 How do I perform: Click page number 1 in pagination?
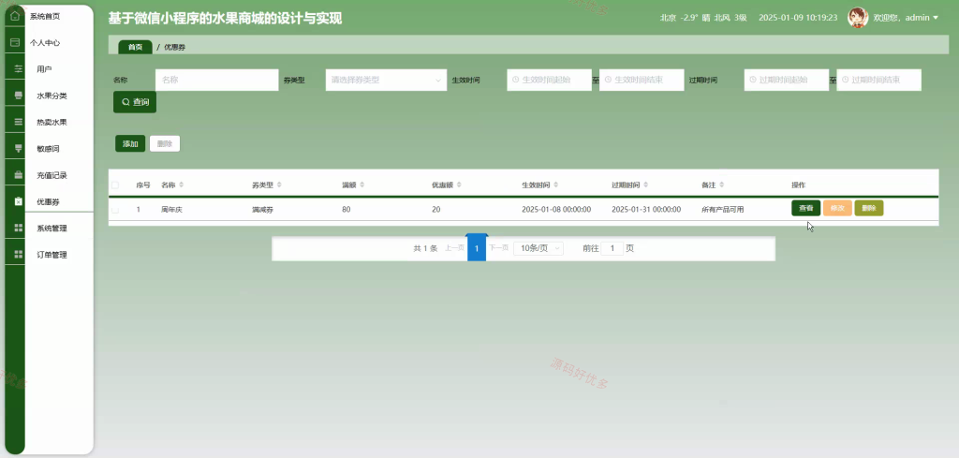pos(477,248)
